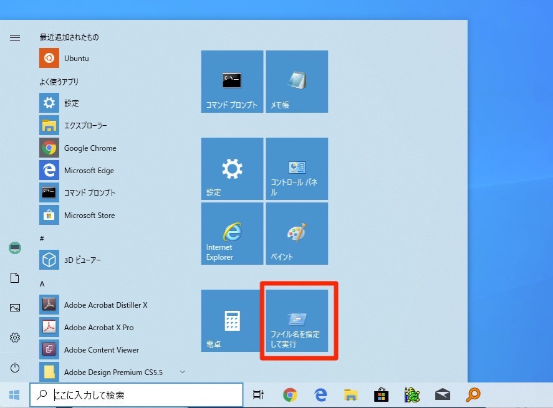Launch the ペイント tile

[x=297, y=233]
